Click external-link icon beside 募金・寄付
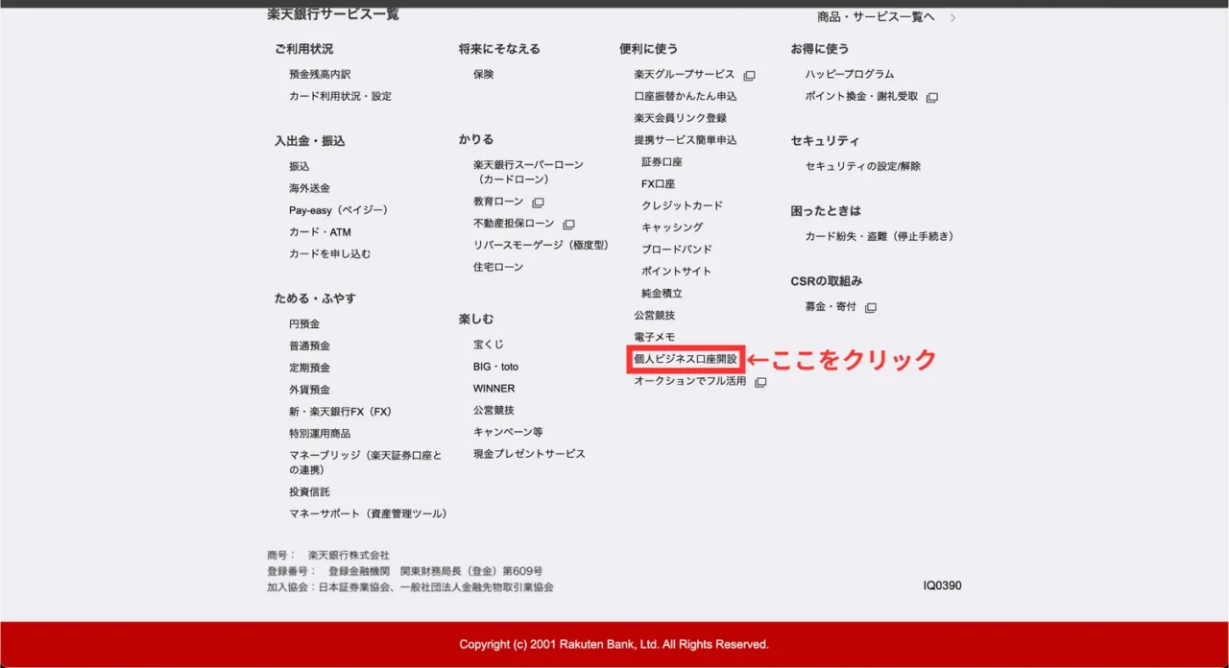This screenshot has height=668, width=1229. (x=871, y=308)
